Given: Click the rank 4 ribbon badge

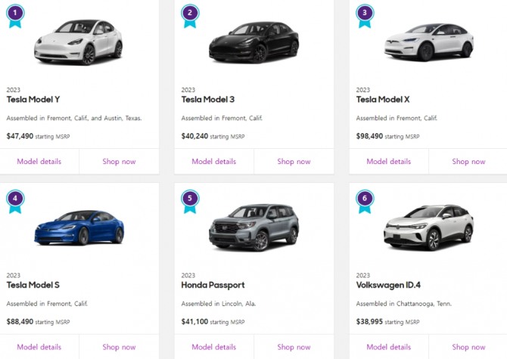Looking at the screenshot, I should 15,200.
